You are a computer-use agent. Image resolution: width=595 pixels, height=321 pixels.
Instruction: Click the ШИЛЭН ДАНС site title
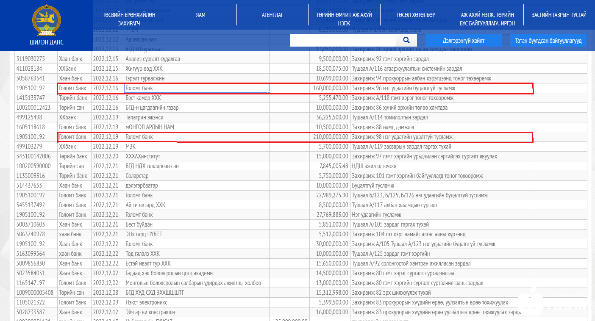tap(47, 42)
